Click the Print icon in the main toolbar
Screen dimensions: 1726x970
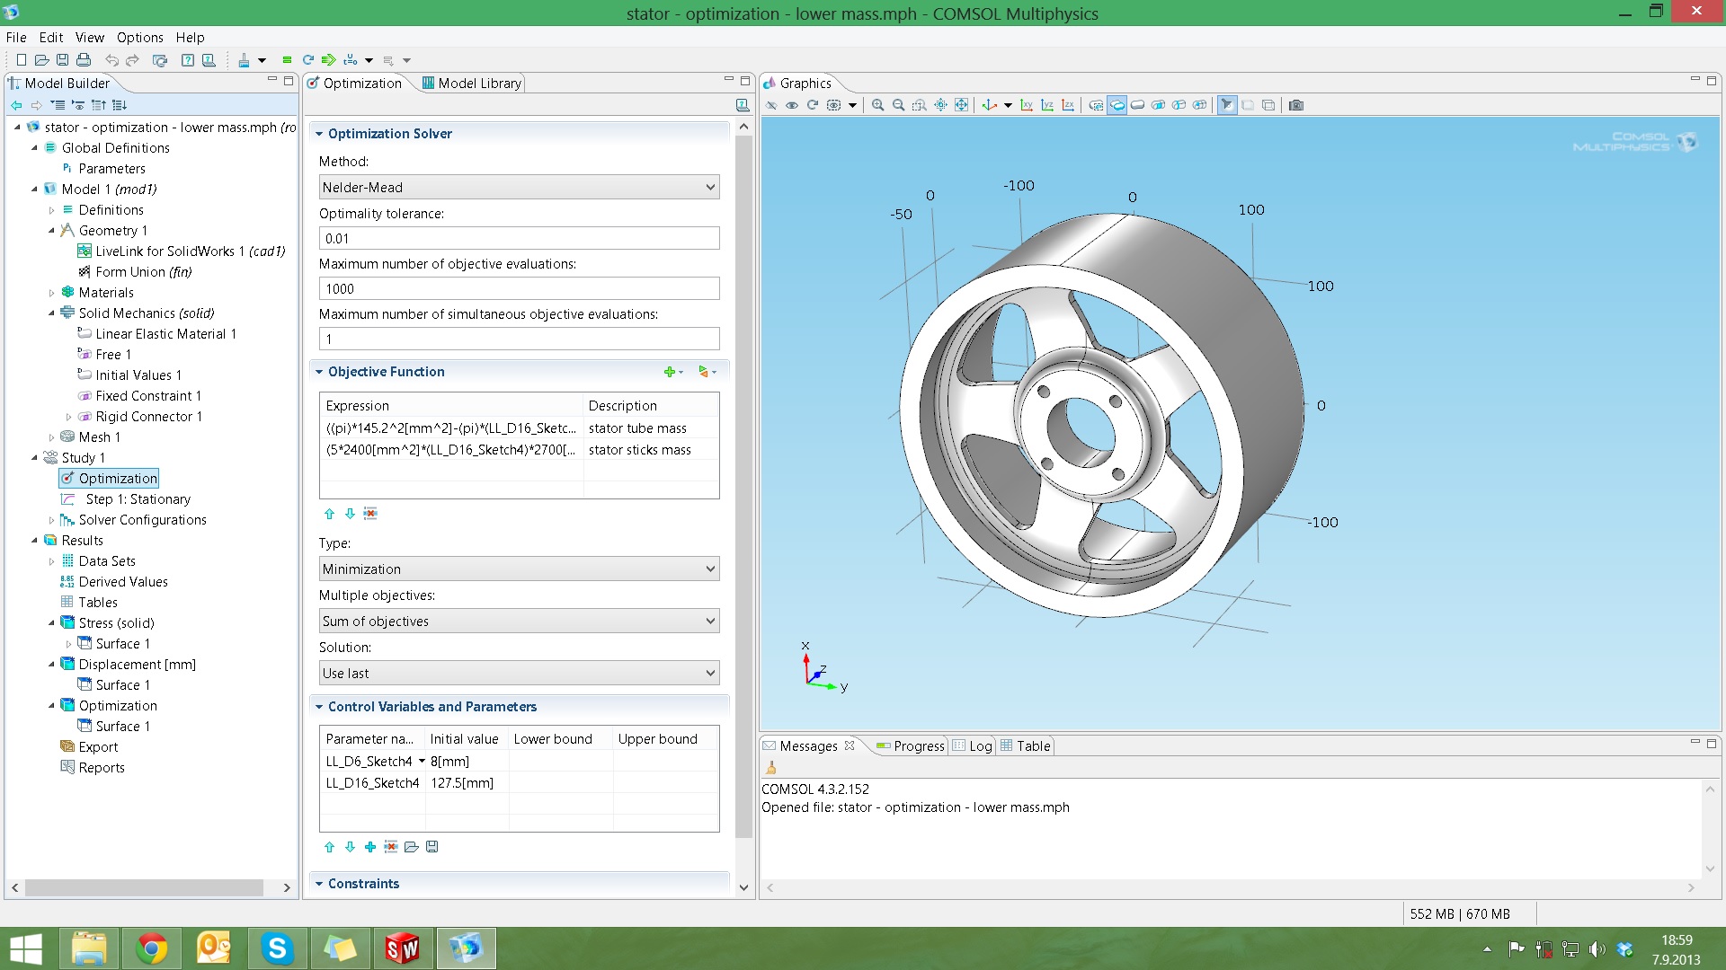(x=84, y=60)
